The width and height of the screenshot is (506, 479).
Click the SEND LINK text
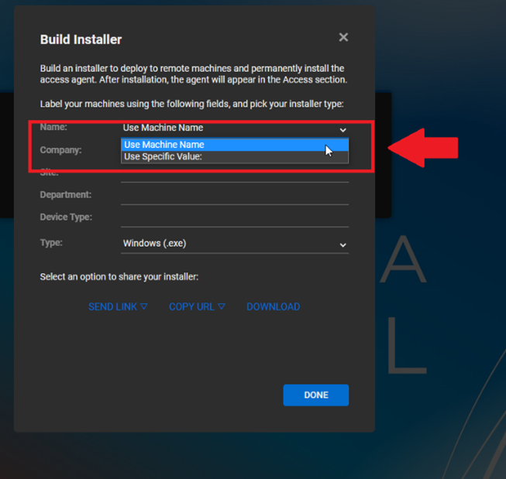(x=112, y=307)
